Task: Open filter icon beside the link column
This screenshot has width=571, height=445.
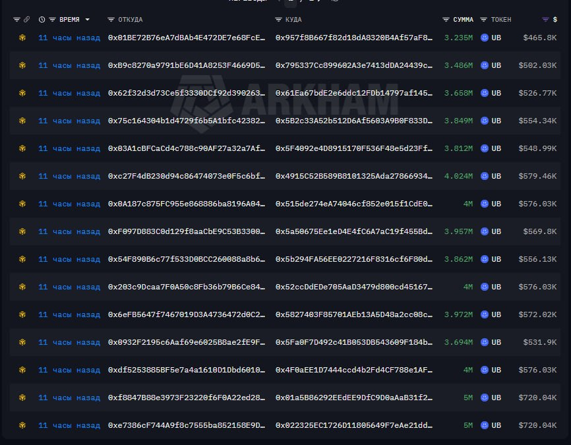Action: pos(16,20)
